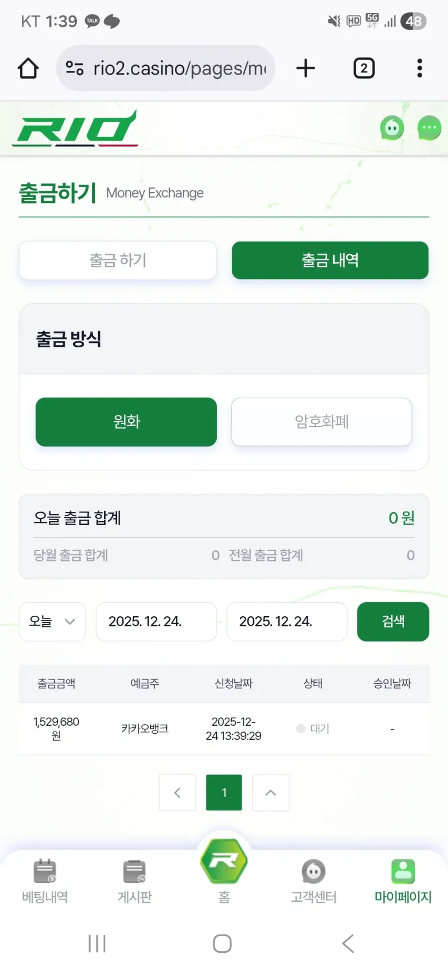448x971 pixels.
Task: Open the start date field 2025. 12. 24.
Action: (x=156, y=622)
